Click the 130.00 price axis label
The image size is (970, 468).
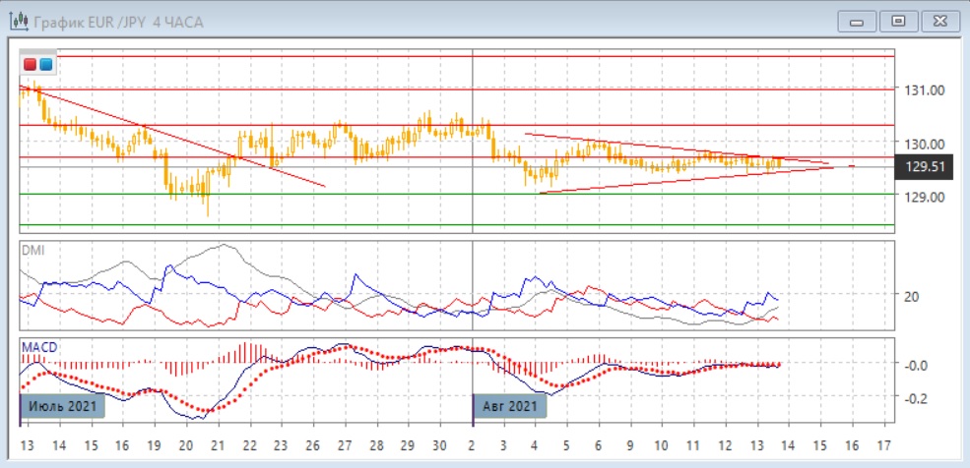pos(924,144)
